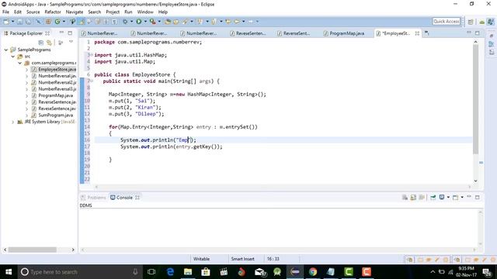Expand EmployeeStore.java in Package Explorer
Screen dimensions: 497x279
click(27, 69)
